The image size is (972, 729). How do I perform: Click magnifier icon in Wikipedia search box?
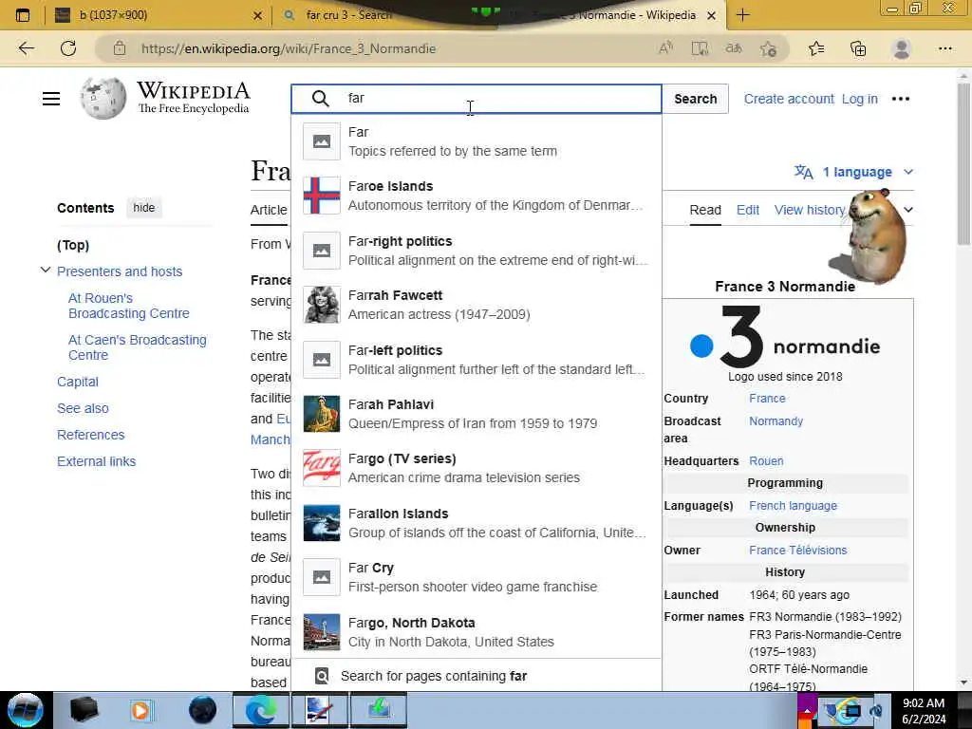click(321, 99)
